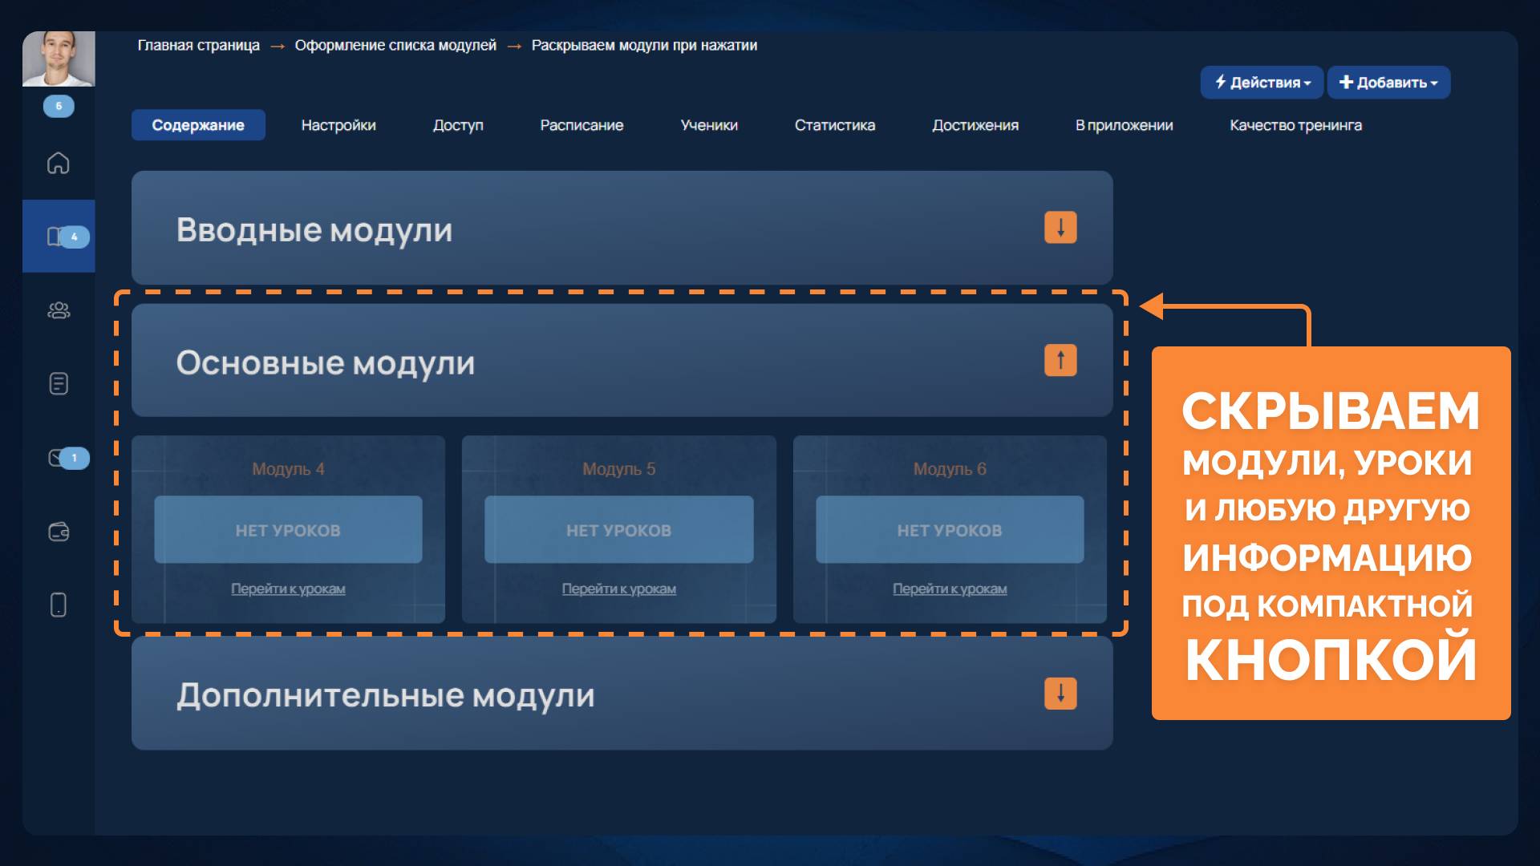Click Перейти к урокам under Модуль 6
Viewport: 1540px width, 866px height.
[x=950, y=589]
